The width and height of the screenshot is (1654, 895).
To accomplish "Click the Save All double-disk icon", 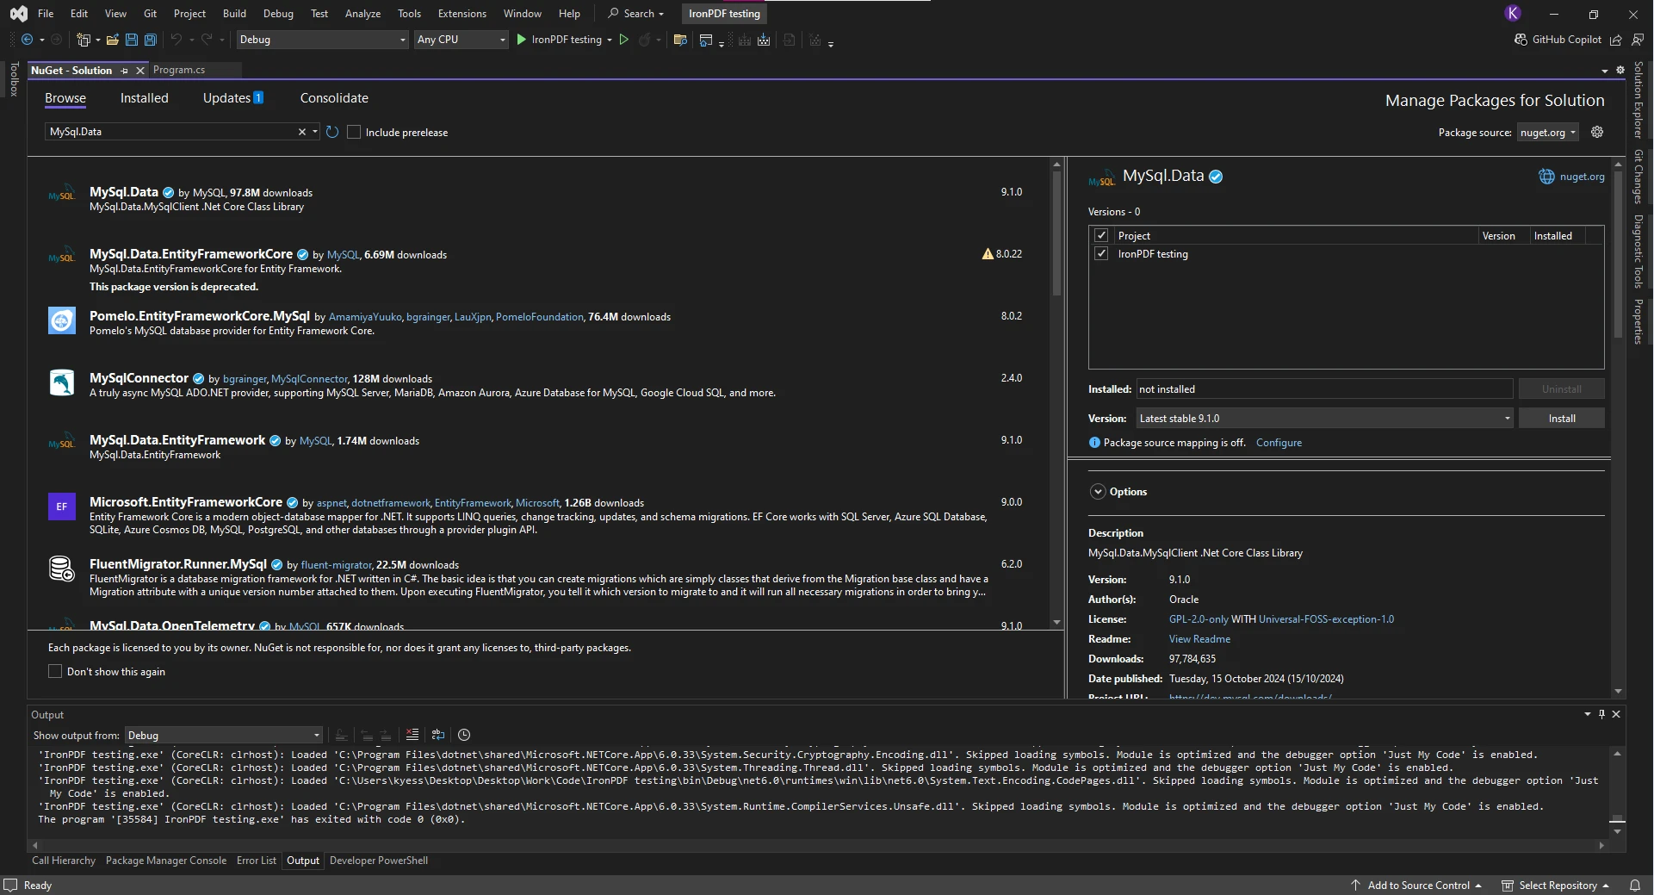I will (x=151, y=40).
